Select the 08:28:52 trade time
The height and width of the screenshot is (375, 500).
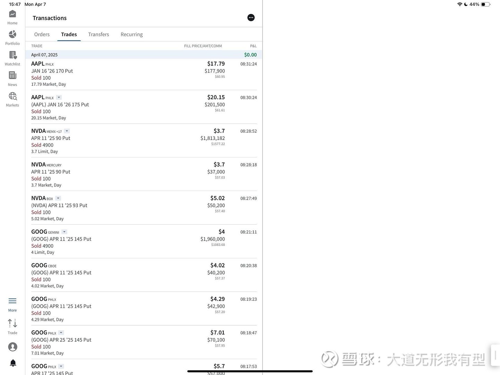[x=249, y=131]
